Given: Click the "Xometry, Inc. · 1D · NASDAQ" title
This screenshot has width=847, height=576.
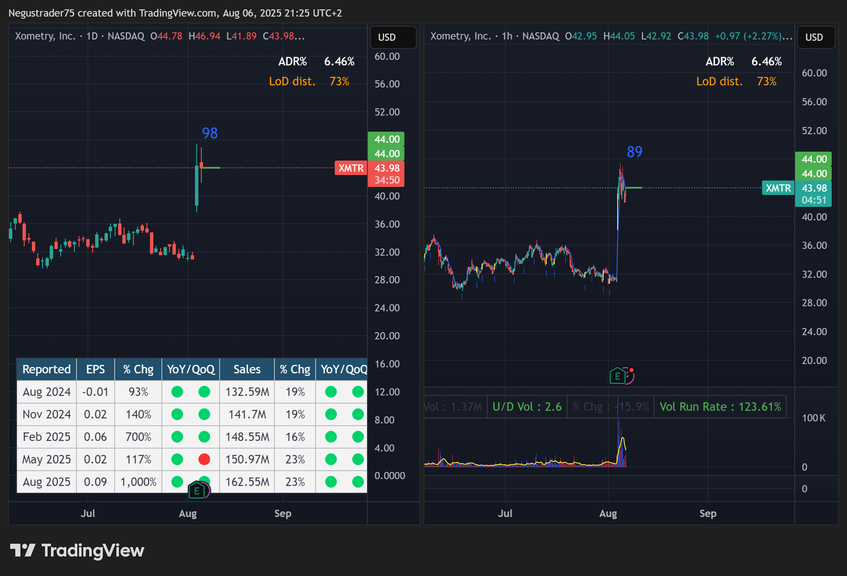Looking at the screenshot, I should pyautogui.click(x=80, y=36).
